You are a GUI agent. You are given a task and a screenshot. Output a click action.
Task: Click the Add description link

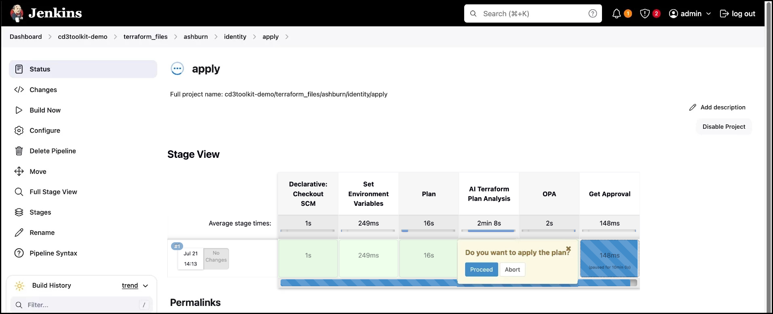[717, 107]
